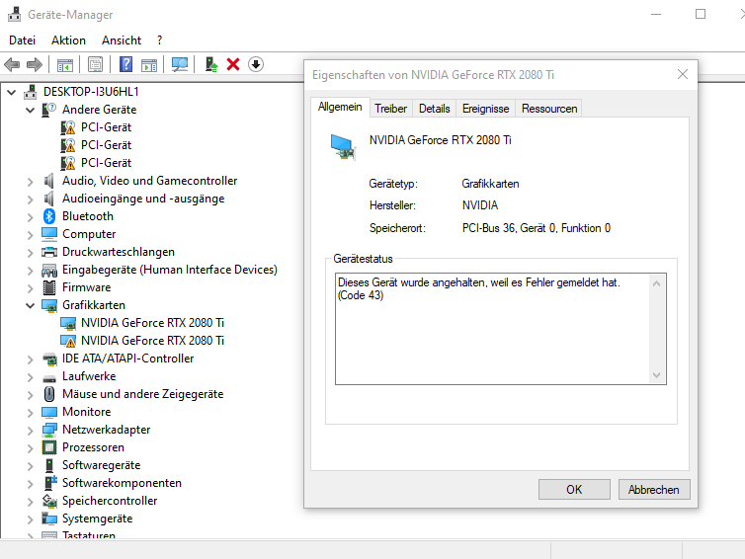
Task: Maximize the Geräte-Manager window
Action: click(x=701, y=14)
